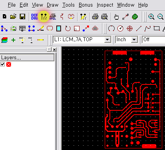Click the Save floppy disk icon
165x150 pixels.
(x=22, y=16)
